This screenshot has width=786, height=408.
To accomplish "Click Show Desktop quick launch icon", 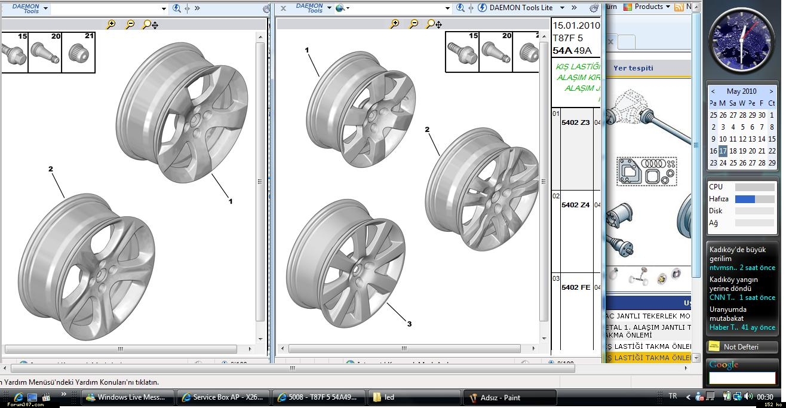I will 32,397.
